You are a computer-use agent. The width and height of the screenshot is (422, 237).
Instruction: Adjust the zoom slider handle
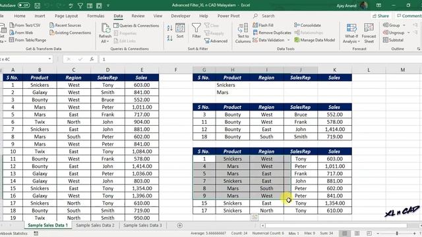click(x=397, y=233)
